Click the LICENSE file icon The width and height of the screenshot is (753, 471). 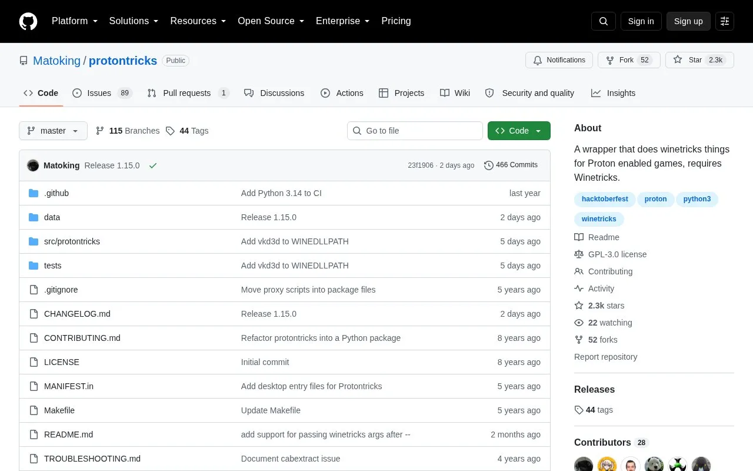(34, 362)
